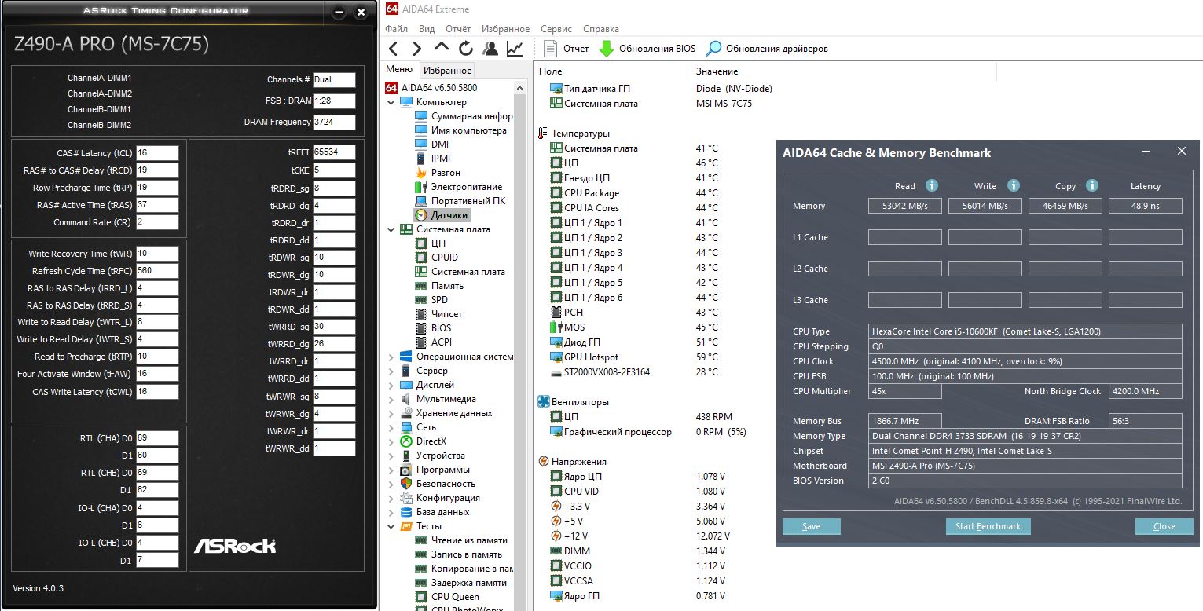Viewport: 1203px width, 611px height.
Task: Collapse the Компьютер tree node
Action: [391, 101]
